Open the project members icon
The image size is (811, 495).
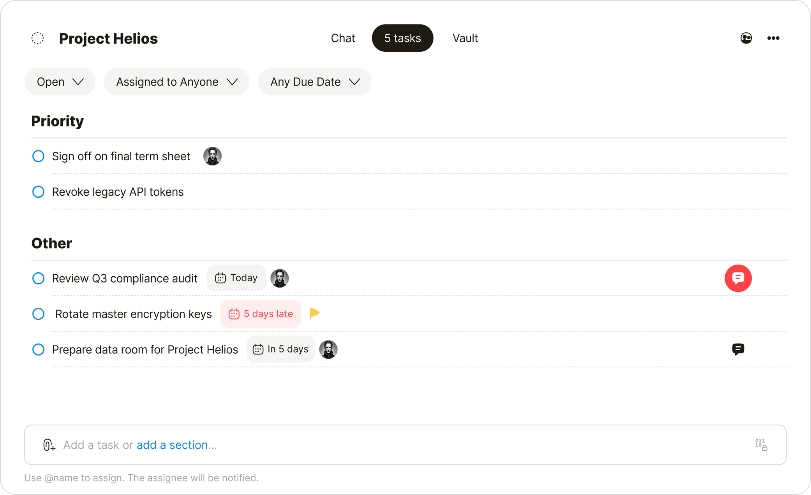[x=746, y=38]
